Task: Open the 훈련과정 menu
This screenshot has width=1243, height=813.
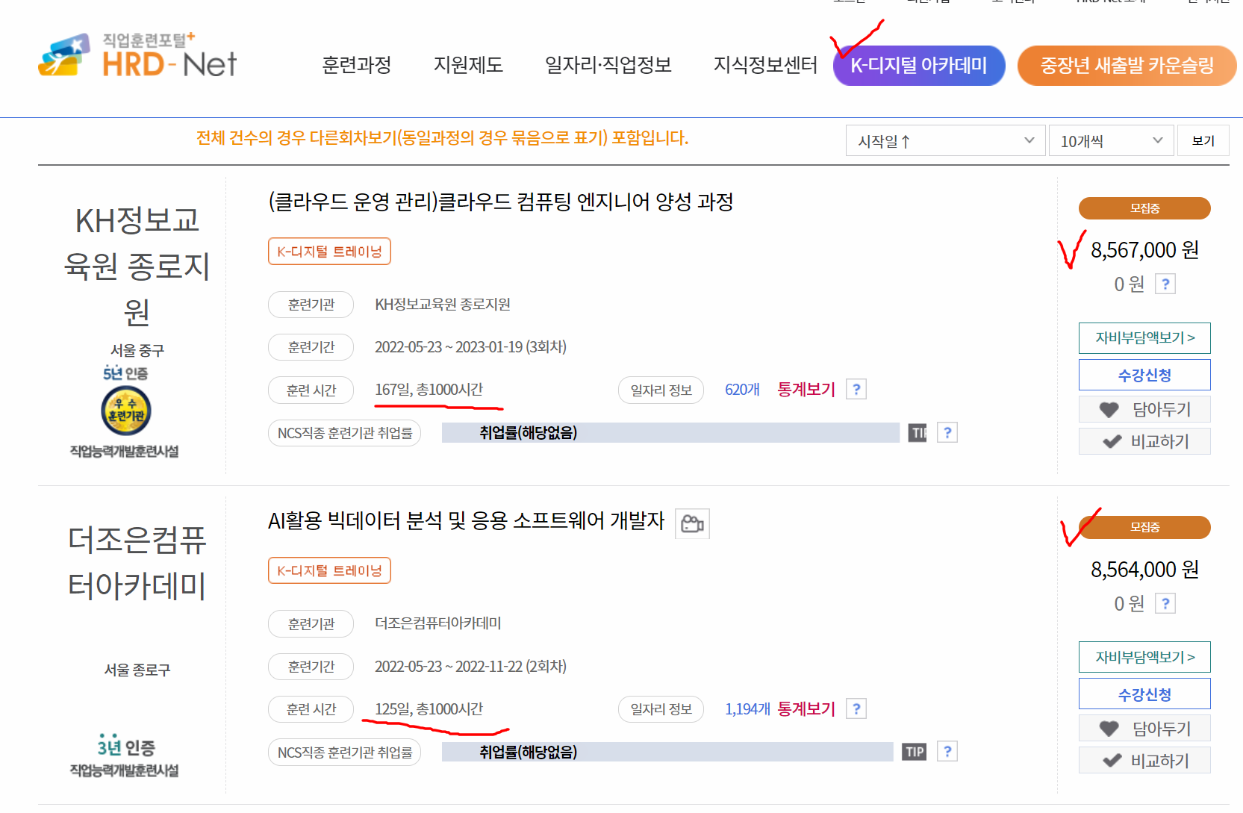Action: pos(356,65)
